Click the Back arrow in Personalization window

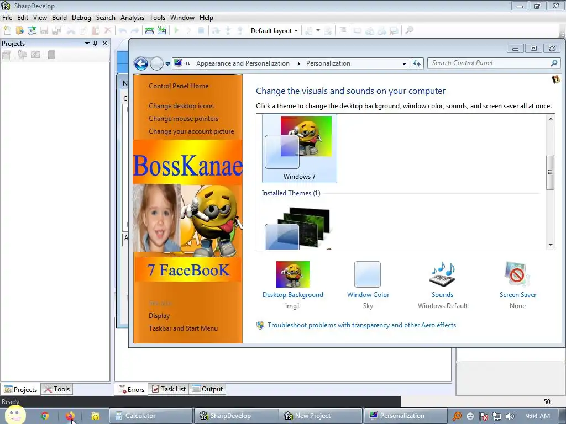pos(141,64)
